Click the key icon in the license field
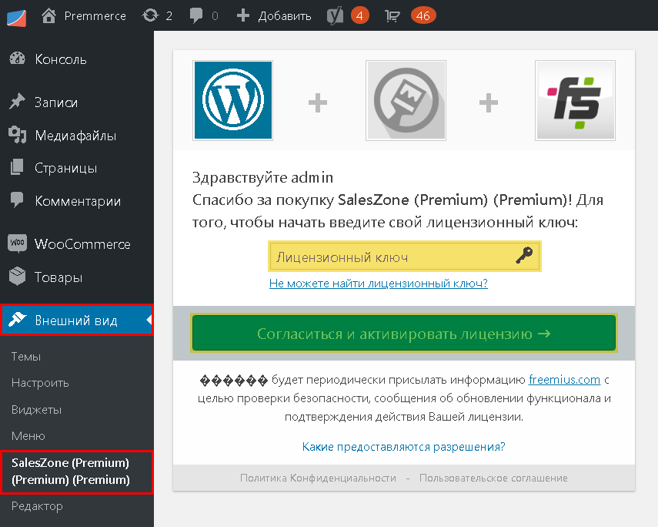 (x=524, y=255)
